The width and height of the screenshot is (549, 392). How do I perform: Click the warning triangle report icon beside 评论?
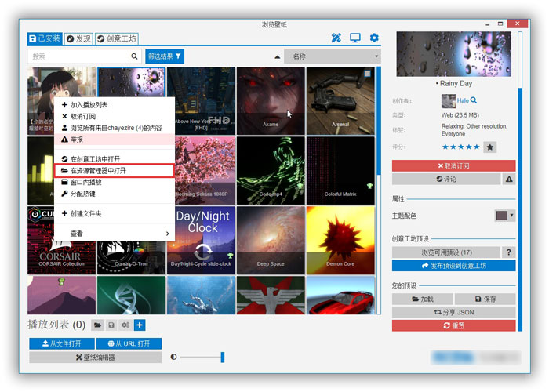click(x=509, y=179)
